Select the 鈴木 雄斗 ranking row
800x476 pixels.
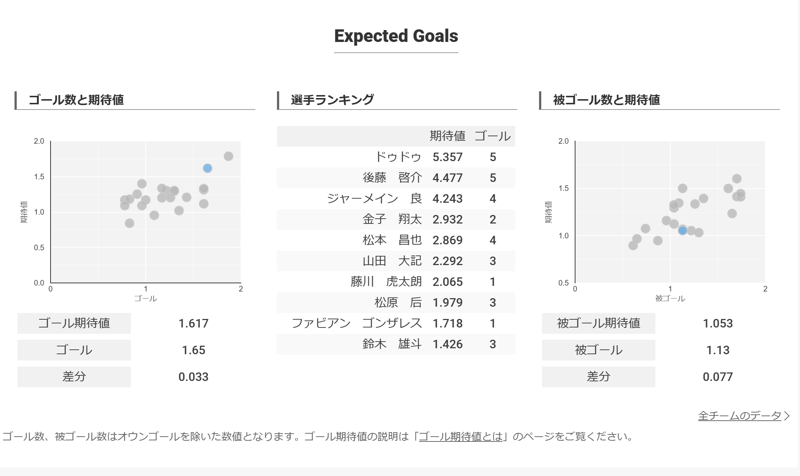396,344
